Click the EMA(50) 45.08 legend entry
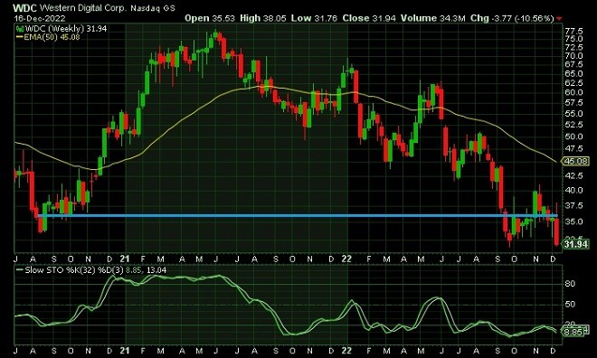597x358 pixels. [x=48, y=37]
